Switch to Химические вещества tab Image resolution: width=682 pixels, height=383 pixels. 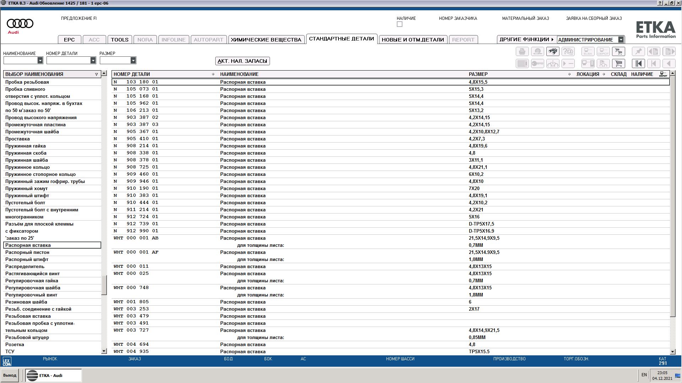pos(266,40)
